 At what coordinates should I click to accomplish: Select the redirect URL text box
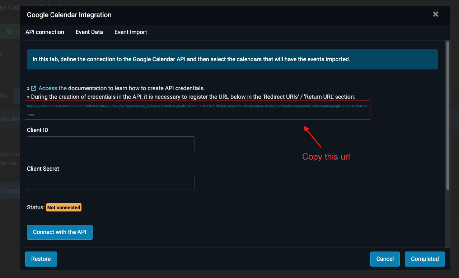click(197, 110)
